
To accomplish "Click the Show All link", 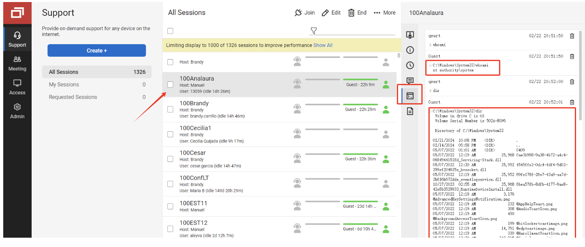I will (x=323, y=45).
